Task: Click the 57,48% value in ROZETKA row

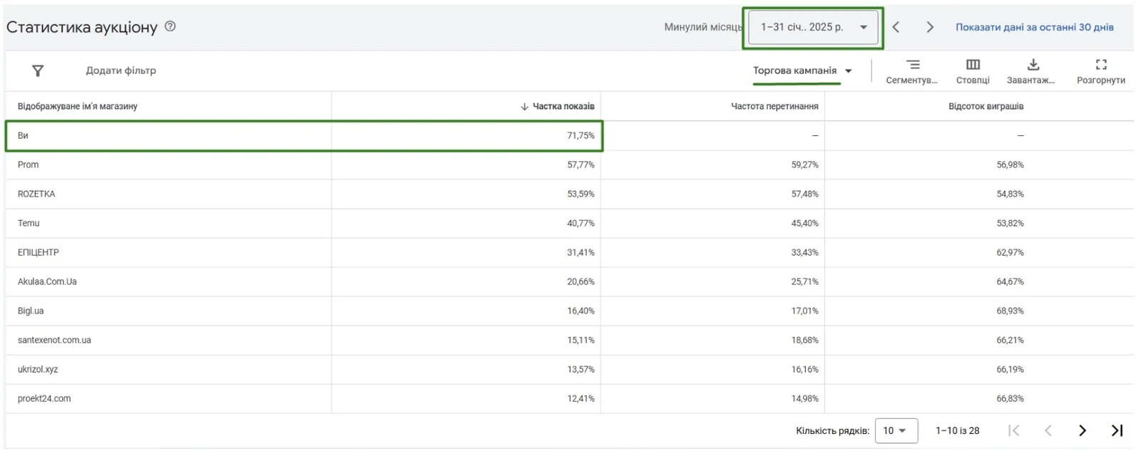Action: [804, 194]
